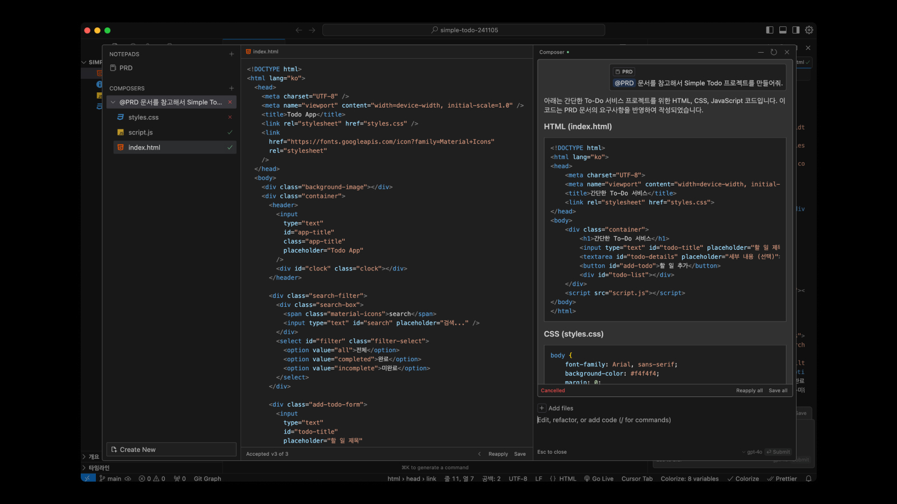Screen dimensions: 897x504
Task: Go to previous version with left chevron
Action: (479, 454)
